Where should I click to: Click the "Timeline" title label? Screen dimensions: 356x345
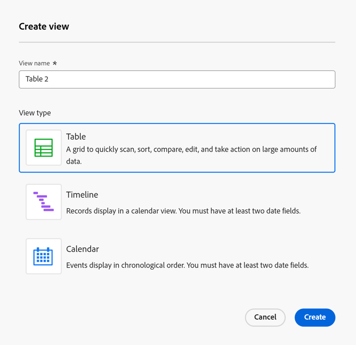82,195
